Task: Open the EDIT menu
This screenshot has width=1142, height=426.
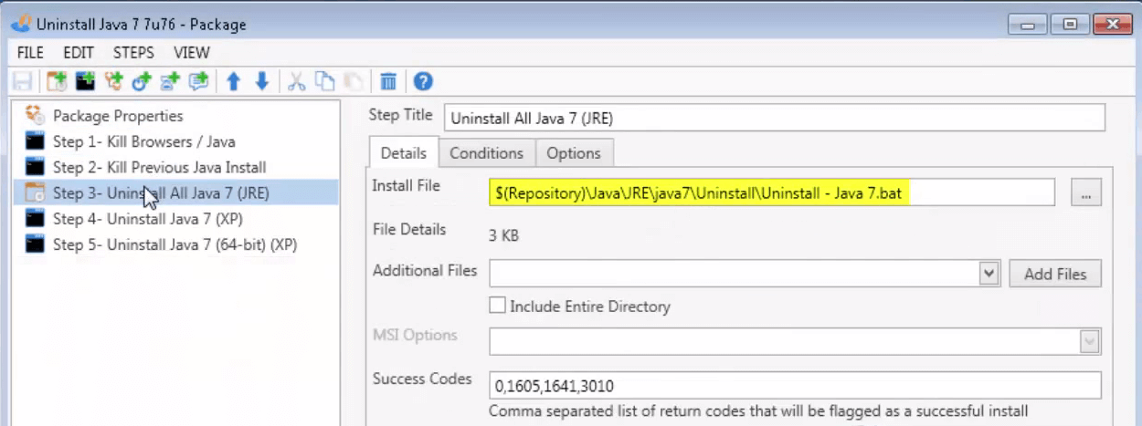Action: point(79,52)
